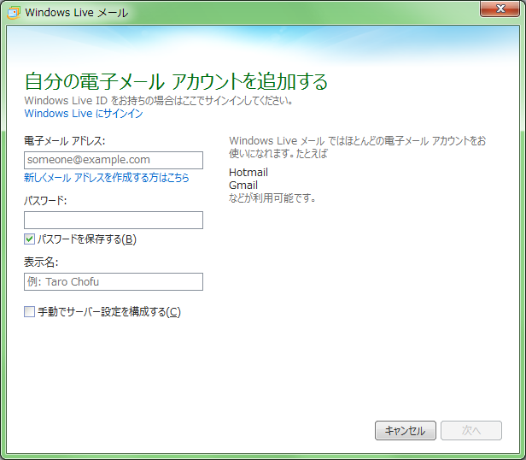Uncheck the パスワードを保存する checkbox
This screenshot has width=526, height=460.
pos(30,239)
